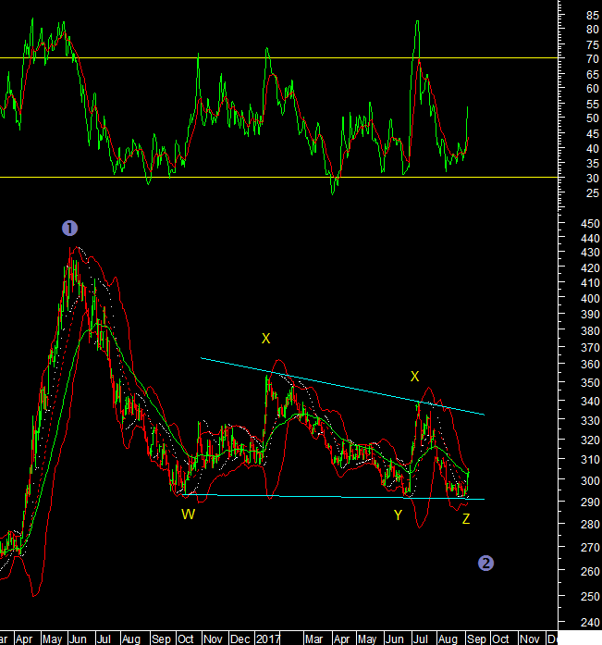This screenshot has width=602, height=645.
Task: Select the flat cyan support line near 290
Action: (335, 497)
